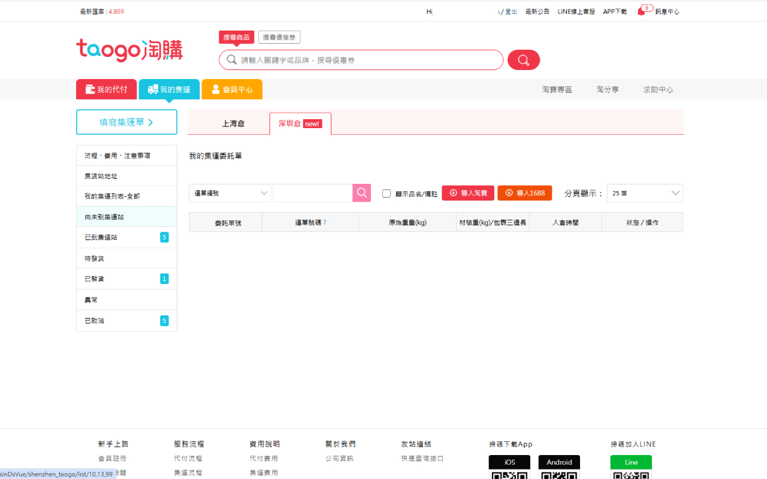Open 我的集運列表-全部 sidebar item
The width and height of the screenshot is (767, 479).
[x=126, y=196]
